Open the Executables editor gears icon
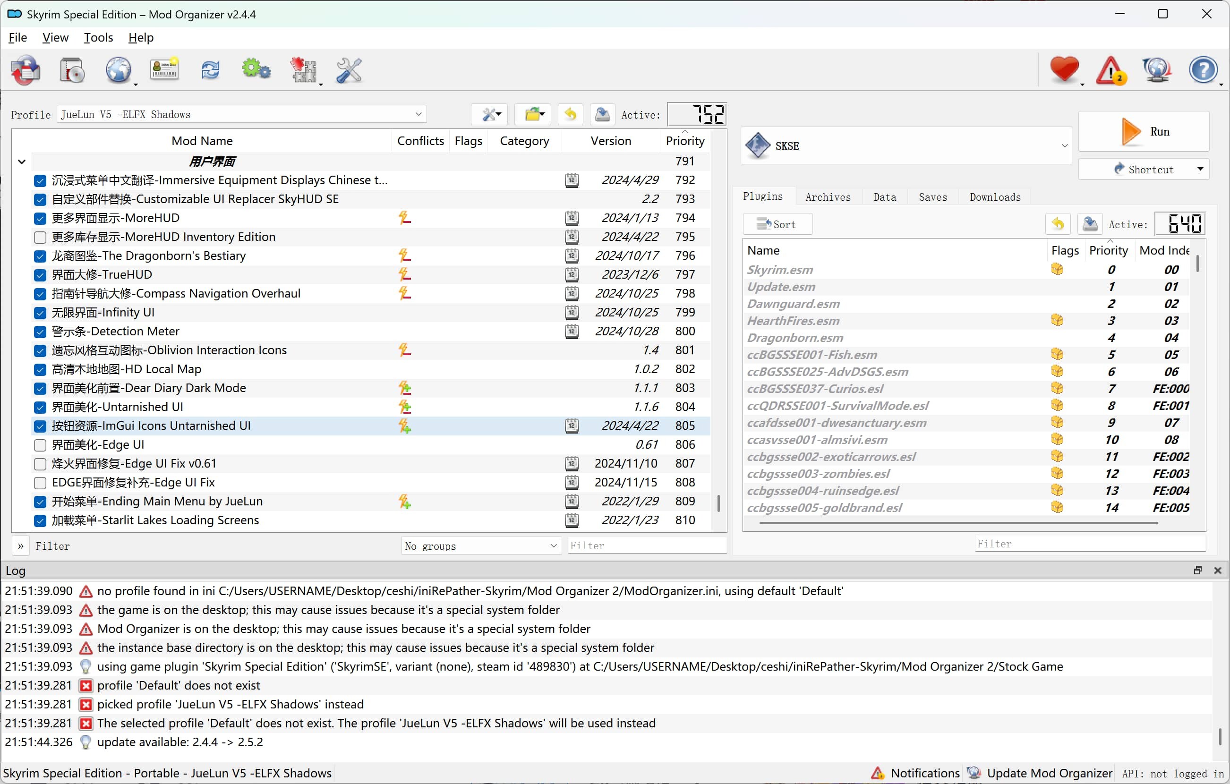Viewport: 1230px width, 784px height. (x=256, y=70)
